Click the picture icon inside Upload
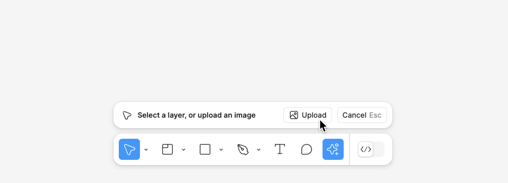The width and height of the screenshot is (508, 183). (294, 115)
